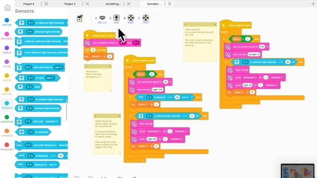This screenshot has height=178, width=317.
Task: Close the something tab
Action: [129, 4]
